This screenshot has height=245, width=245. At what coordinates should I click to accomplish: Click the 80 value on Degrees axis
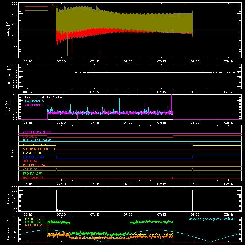click(x=16, y=222)
